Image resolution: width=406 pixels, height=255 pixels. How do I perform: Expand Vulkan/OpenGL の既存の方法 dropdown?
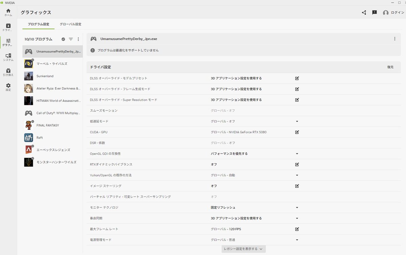click(x=297, y=175)
